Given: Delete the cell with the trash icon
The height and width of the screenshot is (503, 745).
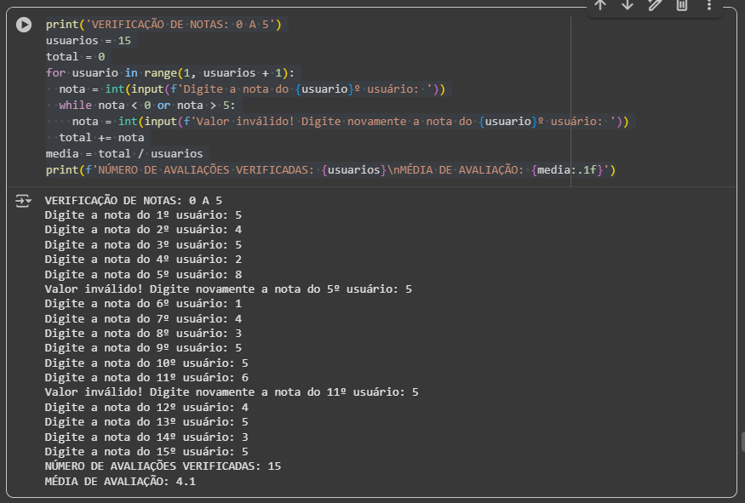Looking at the screenshot, I should point(682,5).
